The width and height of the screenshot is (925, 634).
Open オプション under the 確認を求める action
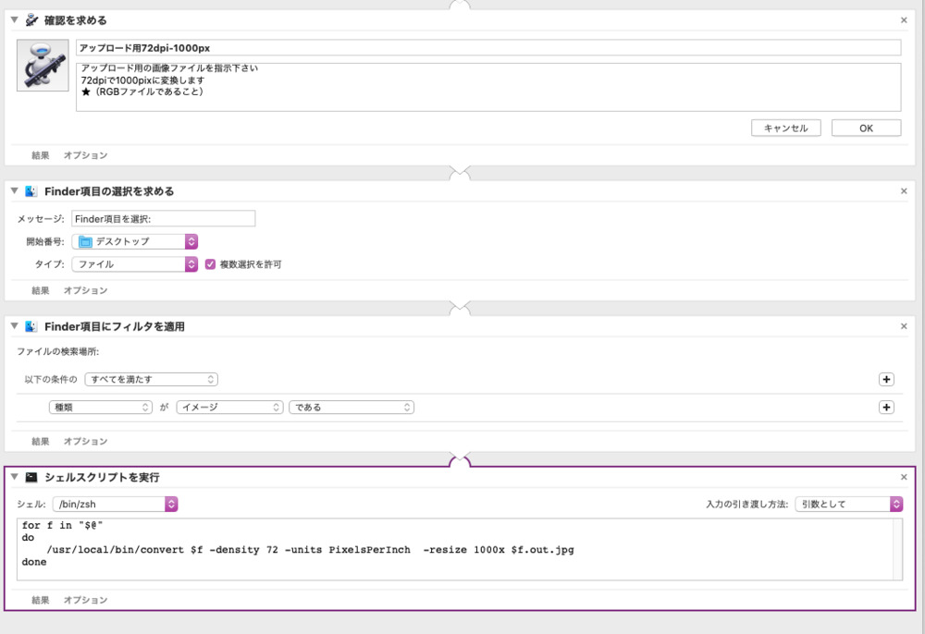coord(85,155)
